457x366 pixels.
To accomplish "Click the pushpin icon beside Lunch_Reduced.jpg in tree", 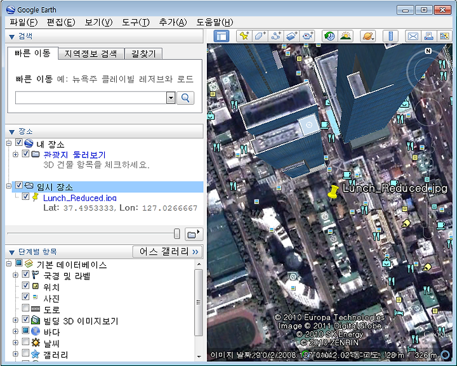I will 36,197.
